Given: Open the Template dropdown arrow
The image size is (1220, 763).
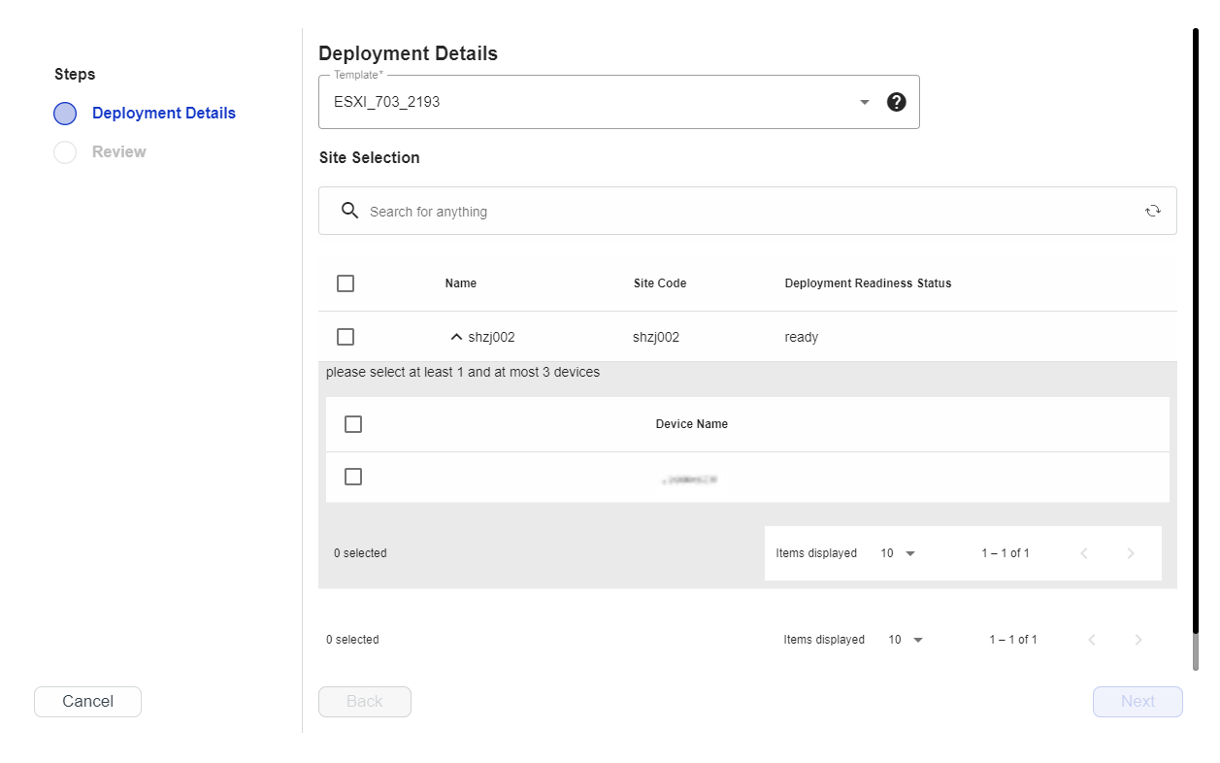Looking at the screenshot, I should coord(865,102).
